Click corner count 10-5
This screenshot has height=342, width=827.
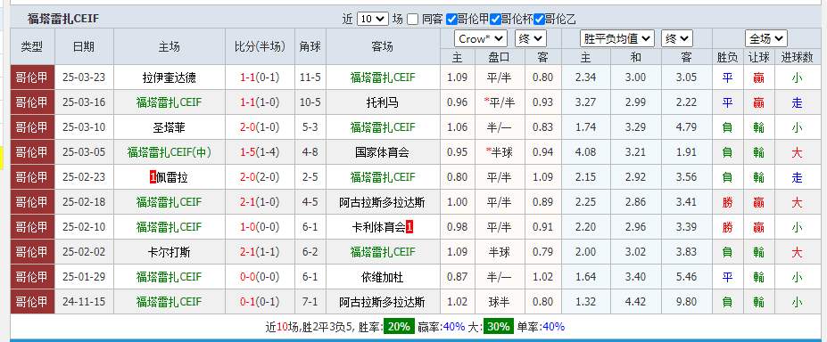tap(310, 102)
